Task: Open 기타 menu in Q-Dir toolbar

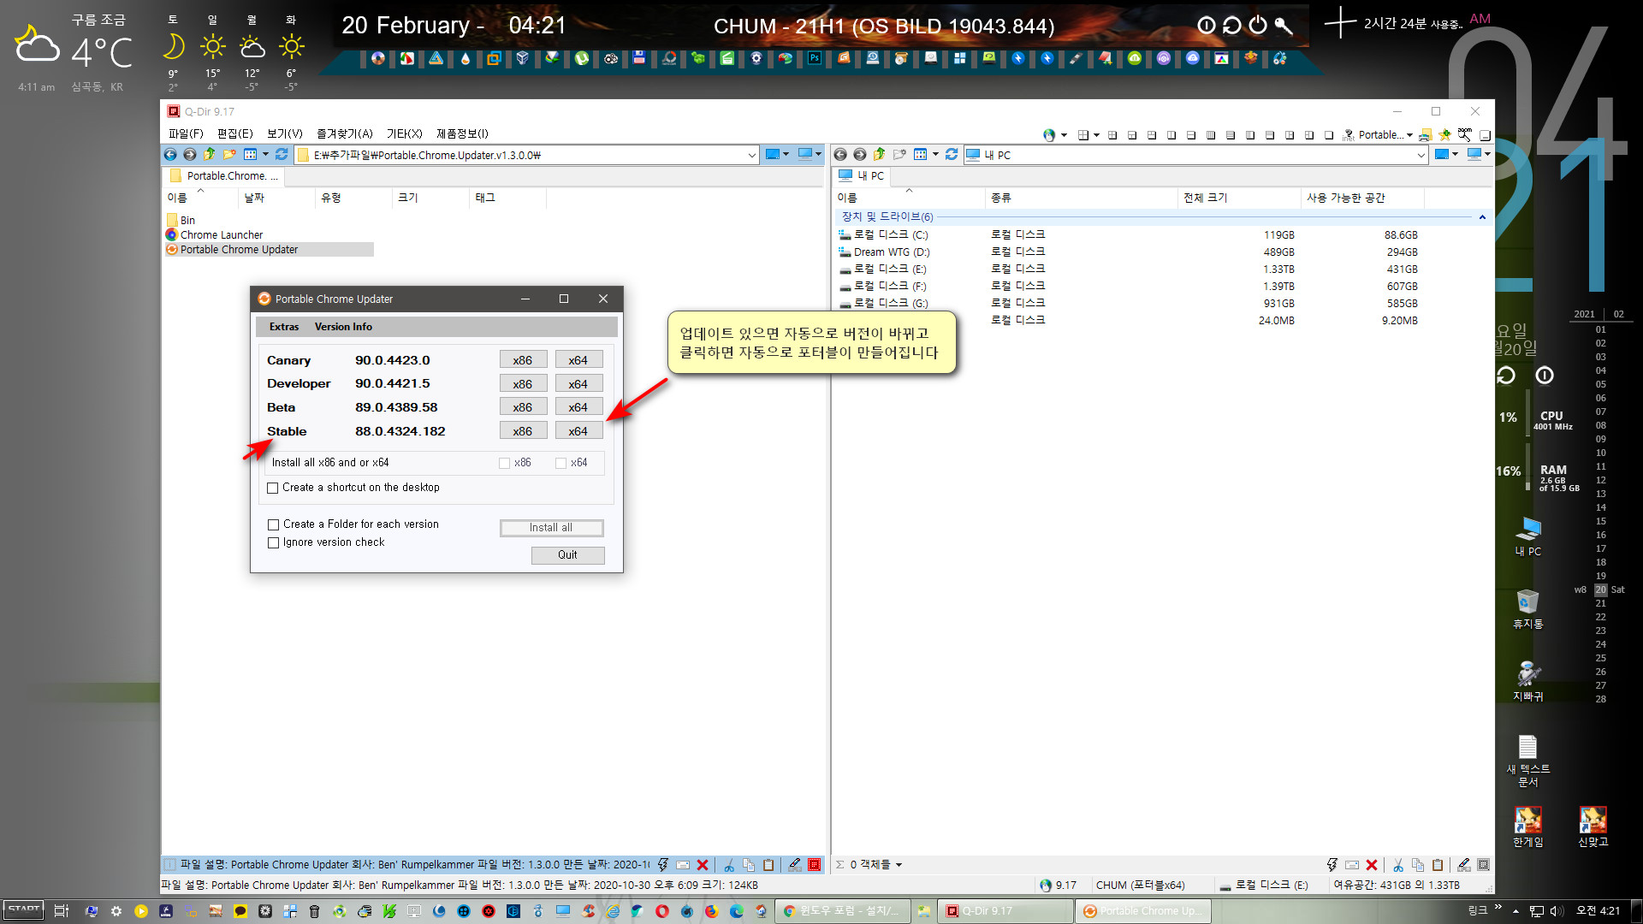Action: pyautogui.click(x=403, y=133)
